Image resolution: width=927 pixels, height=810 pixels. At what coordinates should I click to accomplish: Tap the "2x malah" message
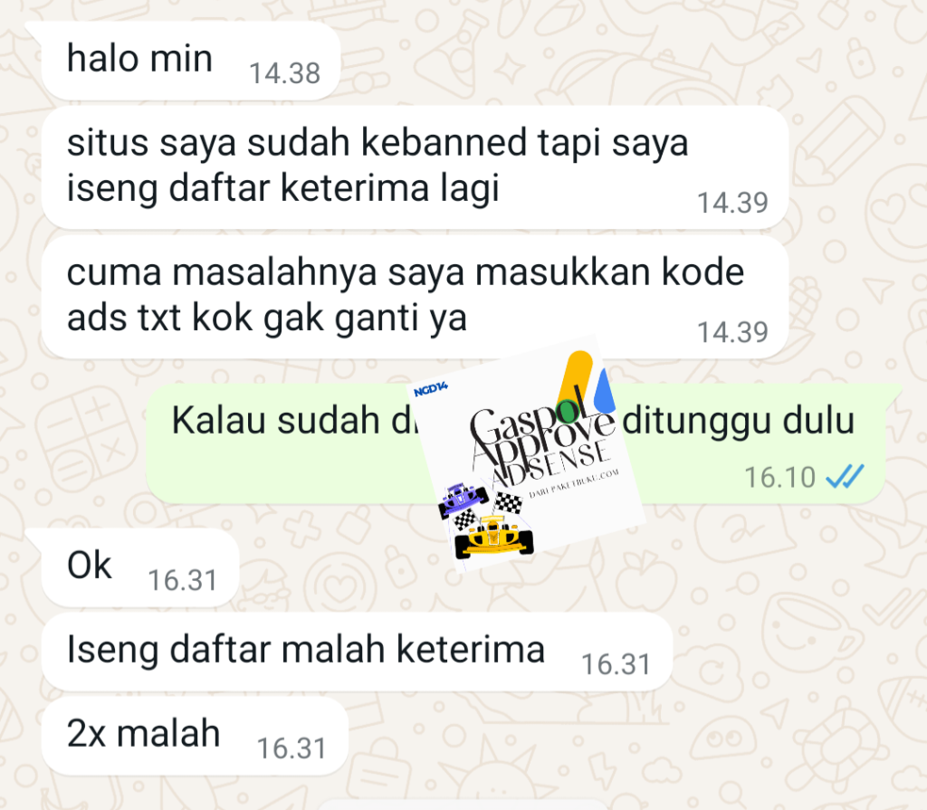195,736
